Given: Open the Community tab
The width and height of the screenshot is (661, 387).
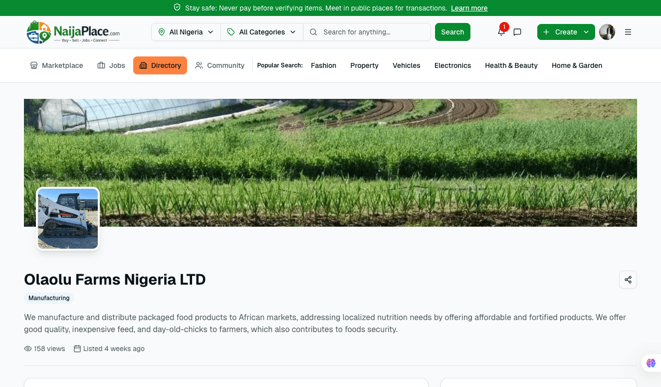Looking at the screenshot, I should tap(220, 65).
